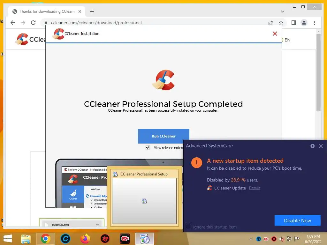Click the share page icon in address bar
Image resolution: width=327 pixels, height=245 pixels.
pyautogui.click(x=271, y=23)
